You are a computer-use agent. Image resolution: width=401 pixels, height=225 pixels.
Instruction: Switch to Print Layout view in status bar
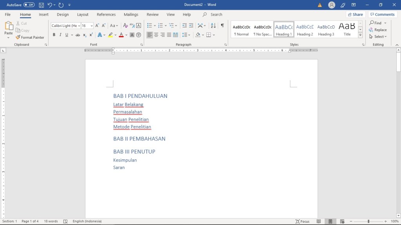pyautogui.click(x=331, y=221)
